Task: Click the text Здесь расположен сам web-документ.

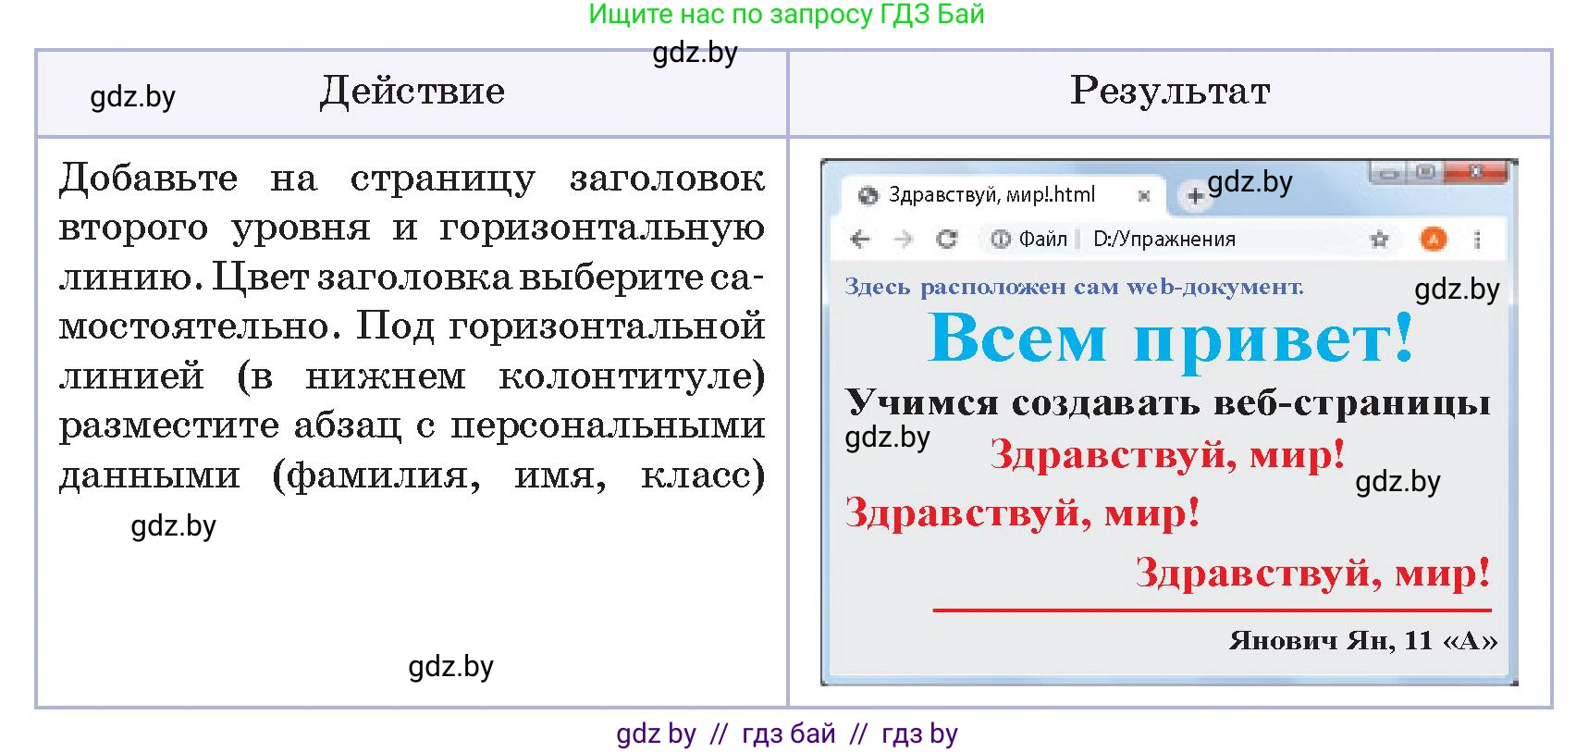Action: pyautogui.click(x=1074, y=288)
